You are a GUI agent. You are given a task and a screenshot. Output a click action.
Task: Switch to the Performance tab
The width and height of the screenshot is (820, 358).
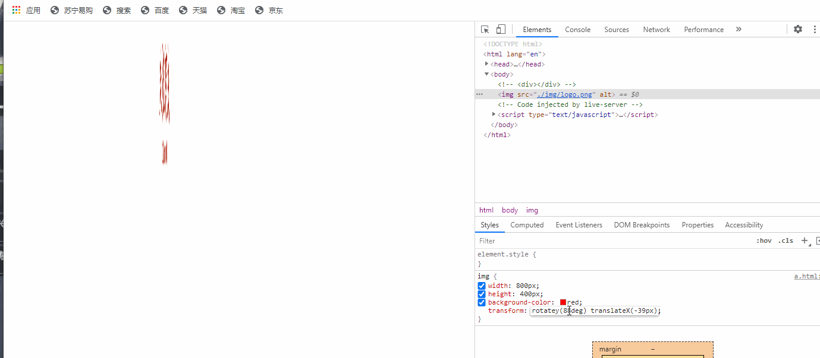(x=703, y=30)
